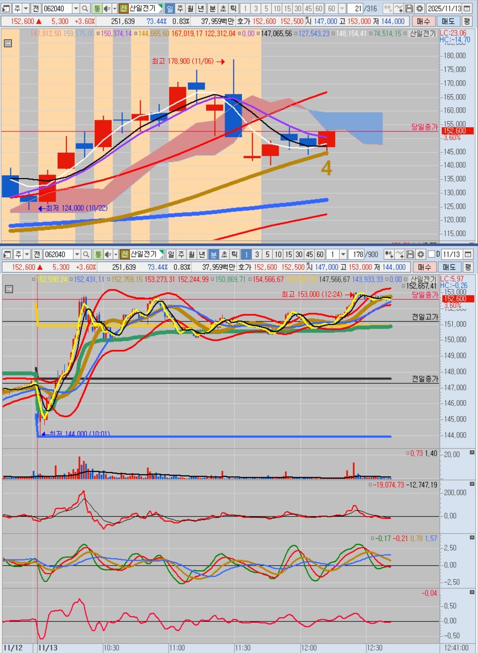Click the 매도 sell button above the daily chart

click(x=448, y=21)
